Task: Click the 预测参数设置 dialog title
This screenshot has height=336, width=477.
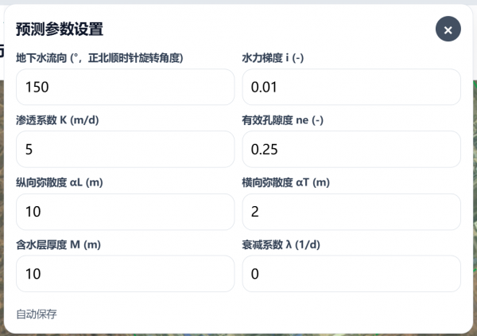Action: [x=60, y=29]
